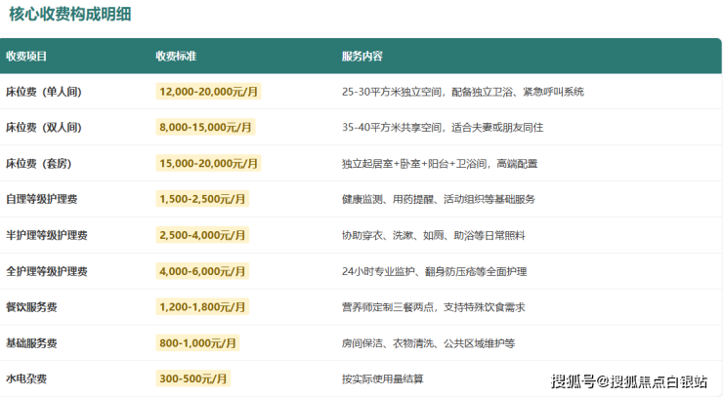This screenshot has height=397, width=723.
Task: Click the 12,000-20,000元/月 price badge
Action: click(207, 92)
